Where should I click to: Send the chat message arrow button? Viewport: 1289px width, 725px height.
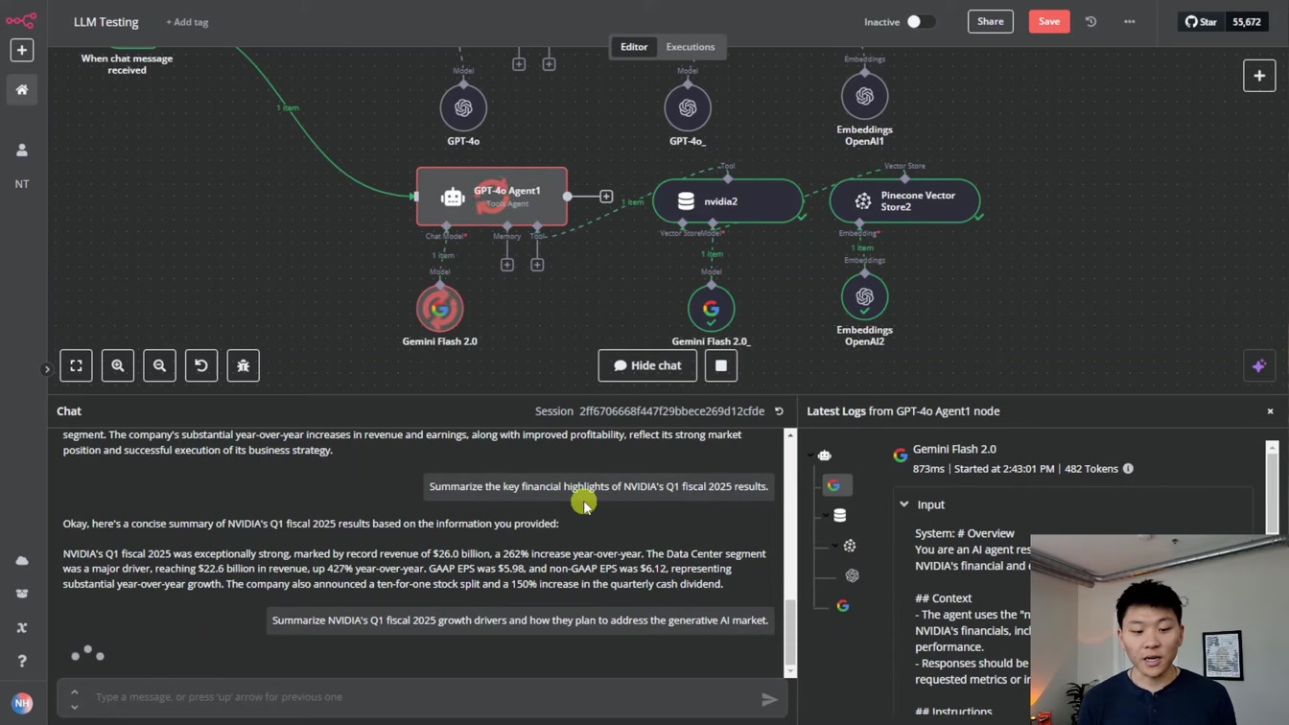pos(769,699)
